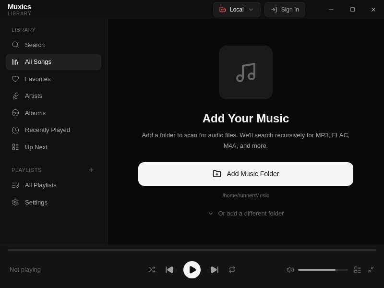Click the Favorites heart icon
Screen dimensions: 384x288
(x=15, y=79)
